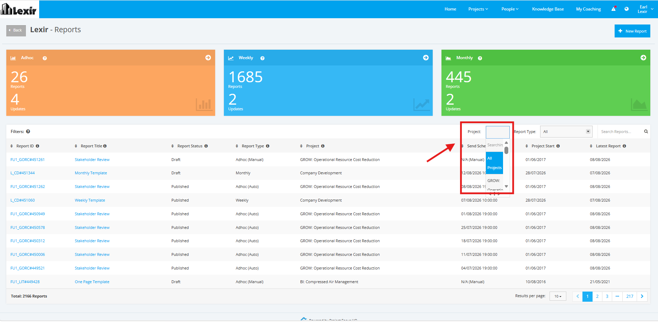Click the help icon next to Monthly
The width and height of the screenshot is (658, 322).
coord(480,58)
